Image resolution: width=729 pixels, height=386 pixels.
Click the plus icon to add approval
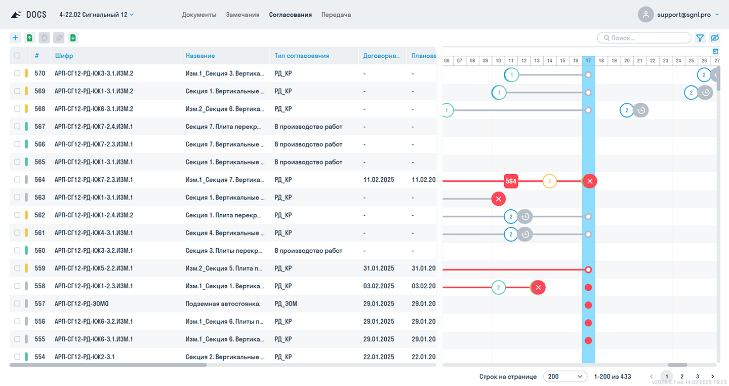coord(15,37)
